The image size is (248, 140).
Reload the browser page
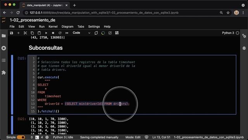[x=18, y=12]
